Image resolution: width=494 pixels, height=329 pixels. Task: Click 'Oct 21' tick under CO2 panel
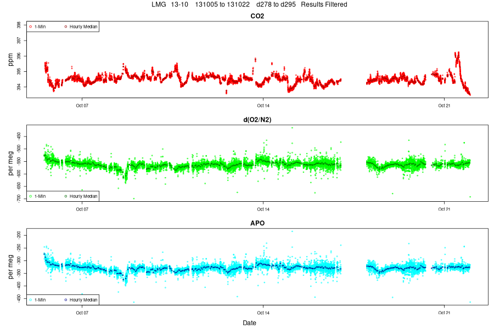coord(444,105)
